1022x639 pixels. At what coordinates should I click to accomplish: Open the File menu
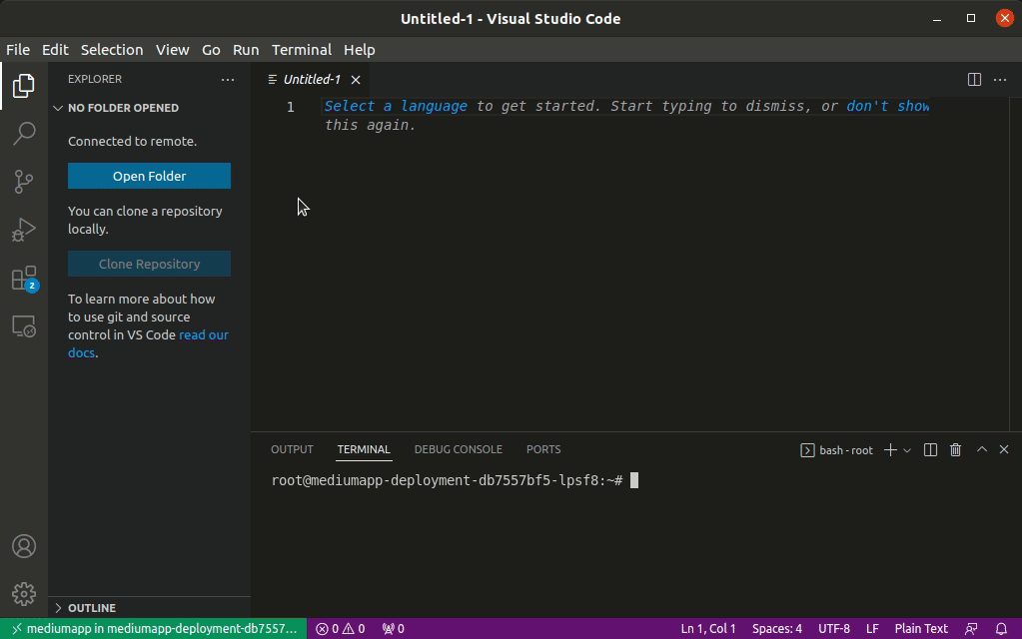18,50
